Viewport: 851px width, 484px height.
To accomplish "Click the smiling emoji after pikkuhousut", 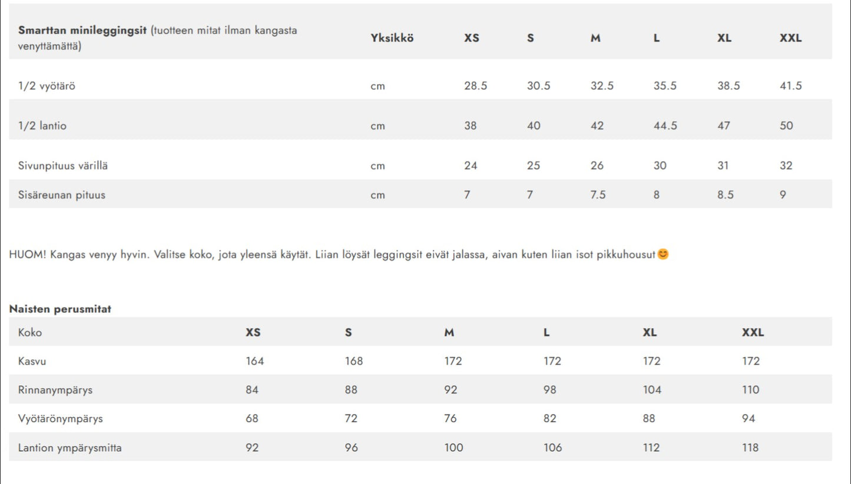I will point(663,255).
